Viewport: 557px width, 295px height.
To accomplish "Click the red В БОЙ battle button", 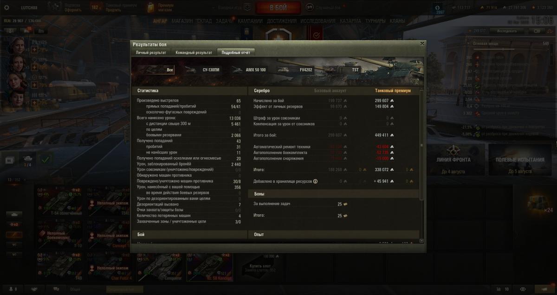I will (278, 8).
